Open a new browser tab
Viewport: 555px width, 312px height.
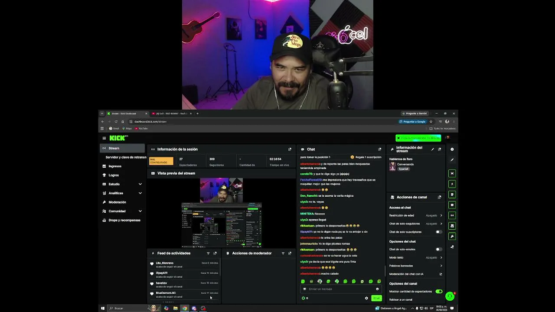(197, 114)
